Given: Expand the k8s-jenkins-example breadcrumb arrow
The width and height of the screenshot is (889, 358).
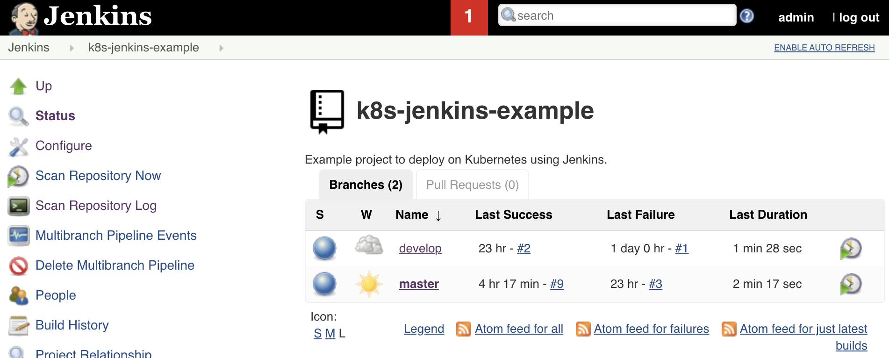Looking at the screenshot, I should 221,48.
